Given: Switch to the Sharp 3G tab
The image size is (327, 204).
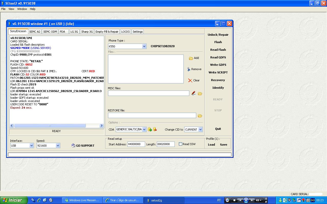Looking at the screenshot, I should click(87, 32).
